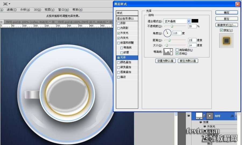The height and width of the screenshot is (145, 242).
Task: Toggle visibility of all 效果 effects
Action: [x=201, y=122]
